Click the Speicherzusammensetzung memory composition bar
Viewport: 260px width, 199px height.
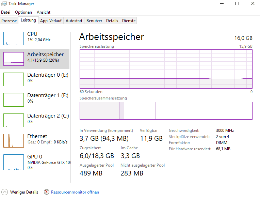tap(166, 111)
